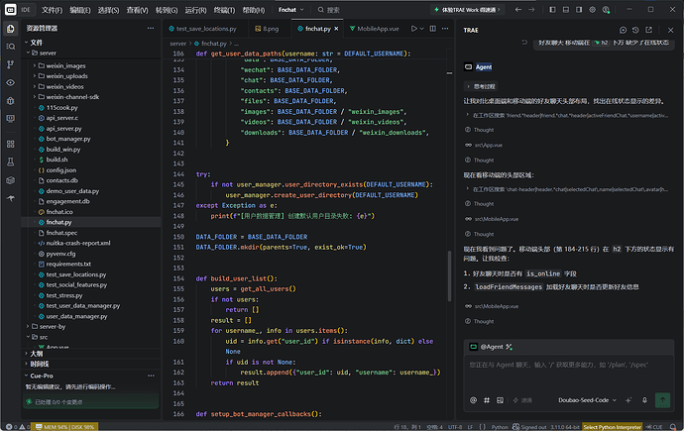Open editor more actions ellipsis

tap(445, 29)
